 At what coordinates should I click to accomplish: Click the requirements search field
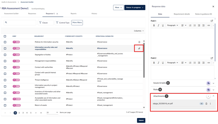(x=20, y=23)
